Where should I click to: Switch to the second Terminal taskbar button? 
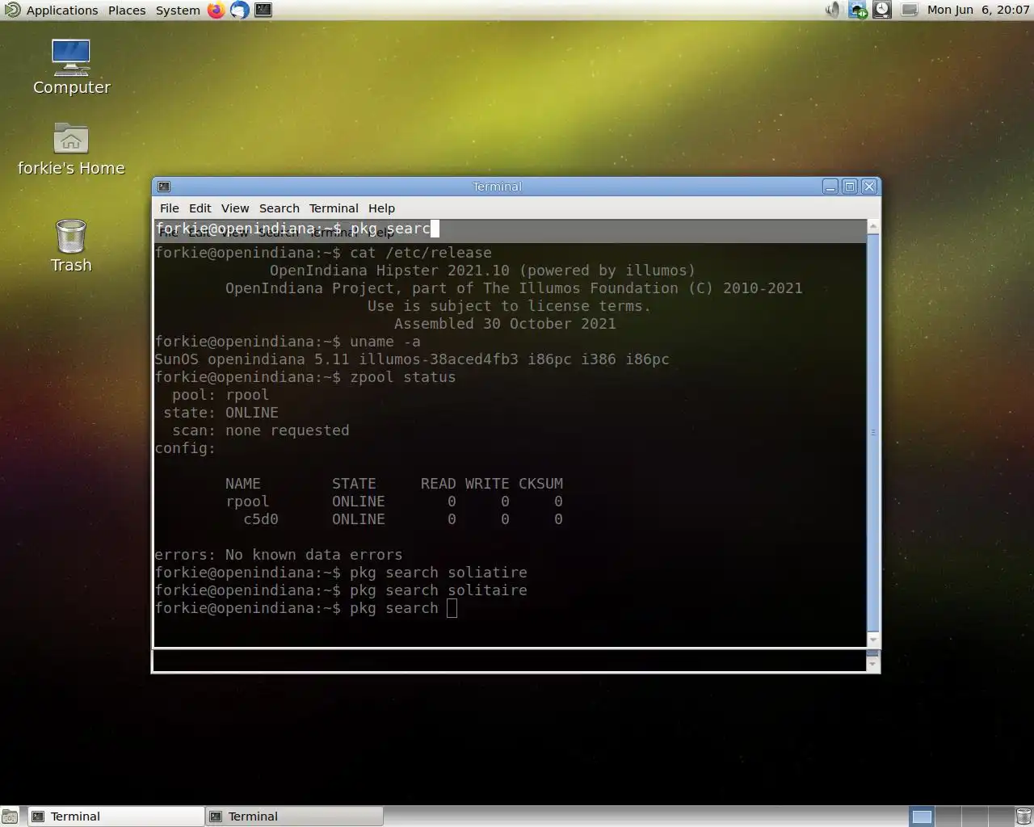(294, 817)
